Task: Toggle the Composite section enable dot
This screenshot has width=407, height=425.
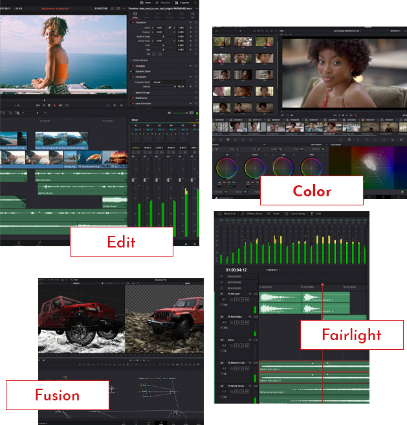Action: pyautogui.click(x=133, y=77)
